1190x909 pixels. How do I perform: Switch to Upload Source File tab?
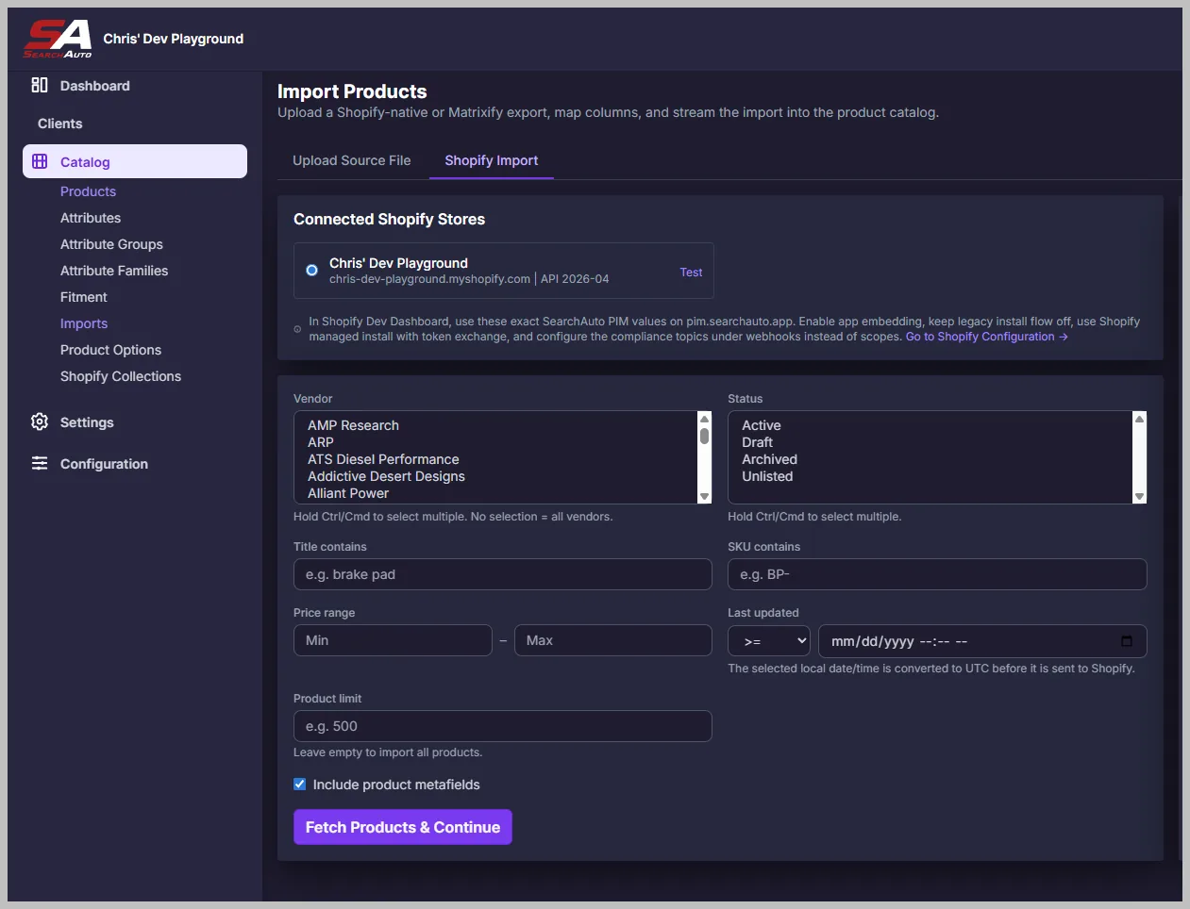(352, 160)
